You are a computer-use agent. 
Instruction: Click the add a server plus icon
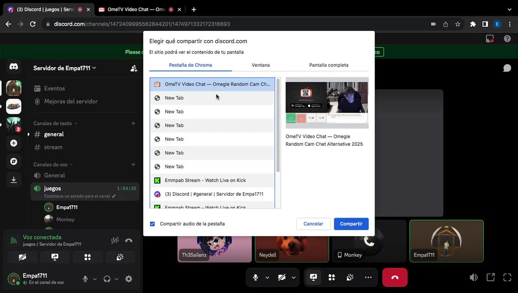tap(13, 143)
